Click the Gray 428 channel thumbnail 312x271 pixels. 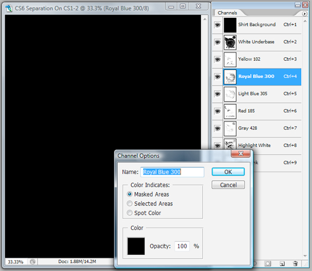click(x=230, y=128)
